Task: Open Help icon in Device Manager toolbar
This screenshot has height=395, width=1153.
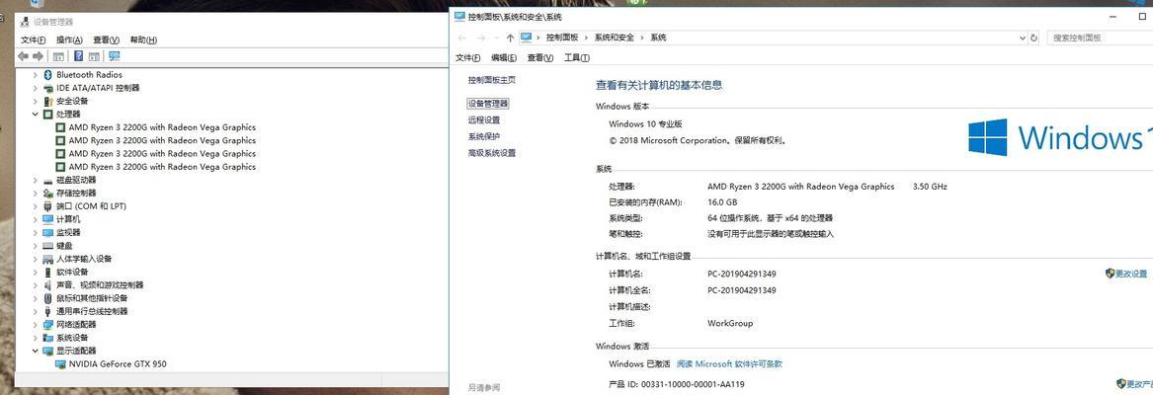Action: pyautogui.click(x=78, y=56)
